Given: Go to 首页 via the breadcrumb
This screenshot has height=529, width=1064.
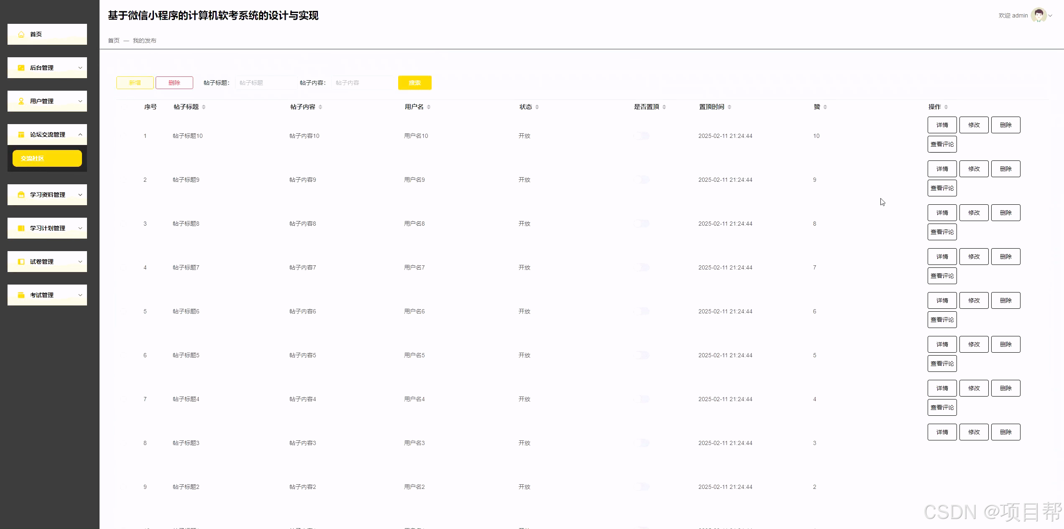Looking at the screenshot, I should tap(113, 41).
